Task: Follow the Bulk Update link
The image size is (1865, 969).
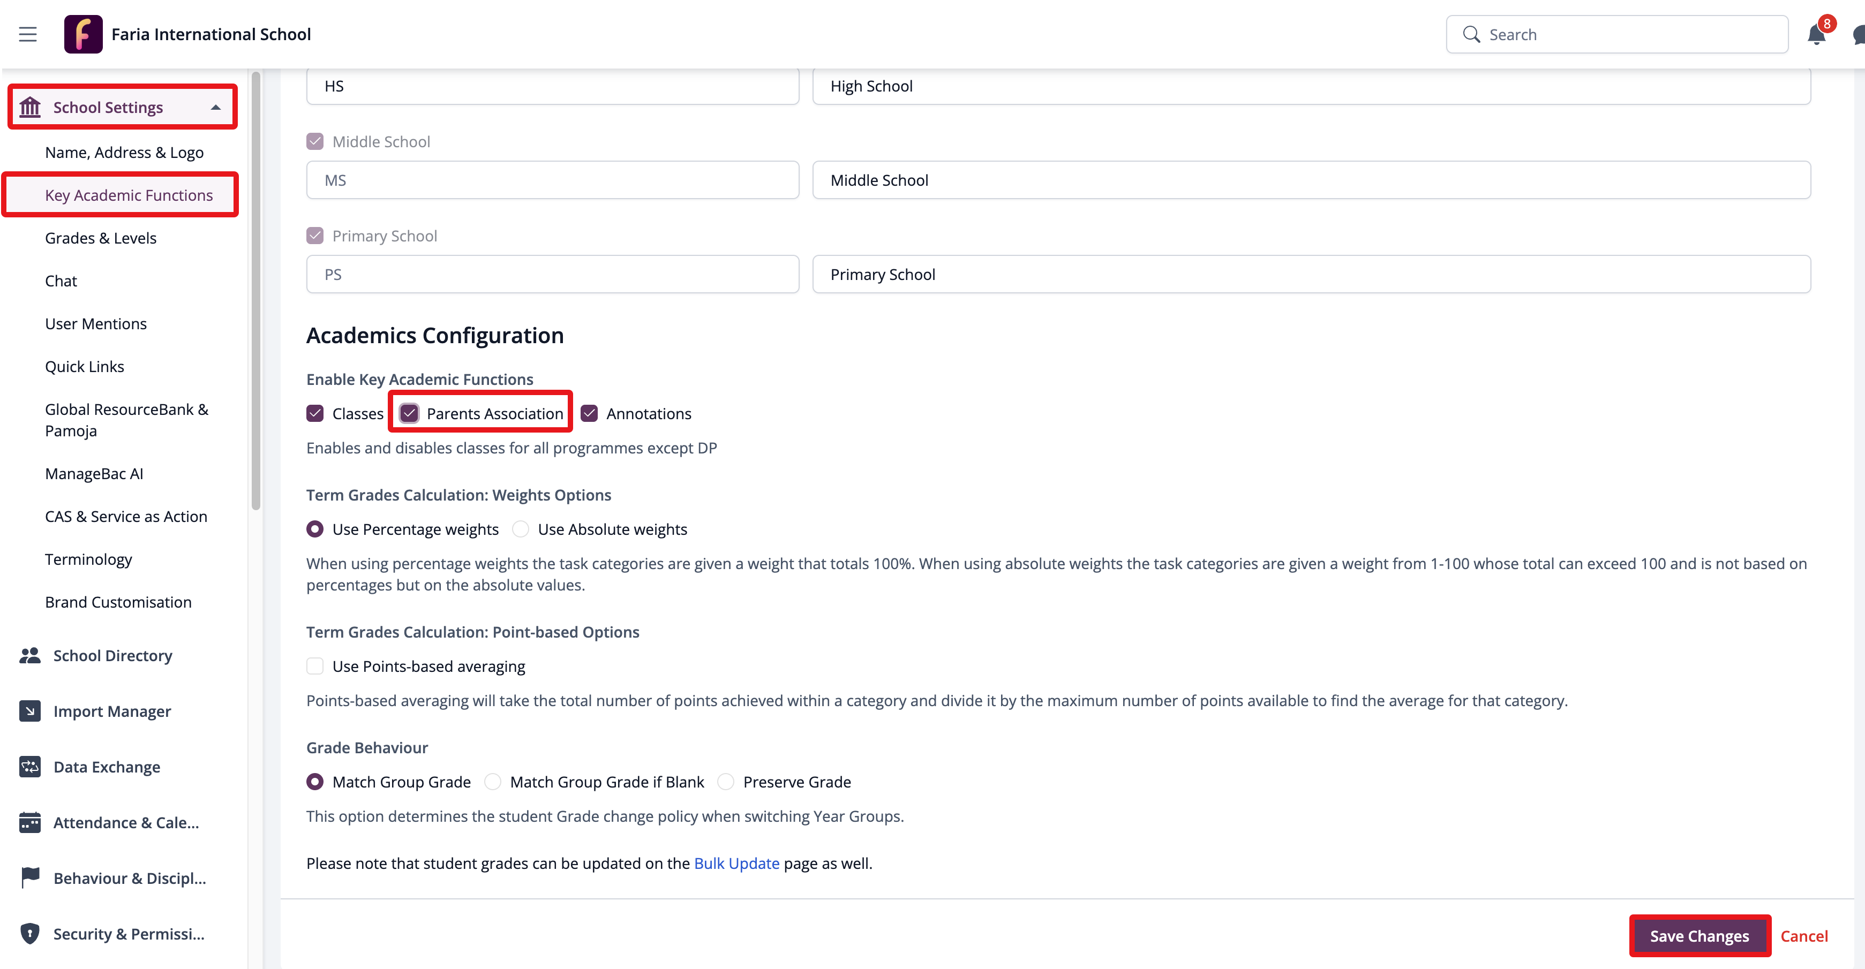Action: (736, 864)
